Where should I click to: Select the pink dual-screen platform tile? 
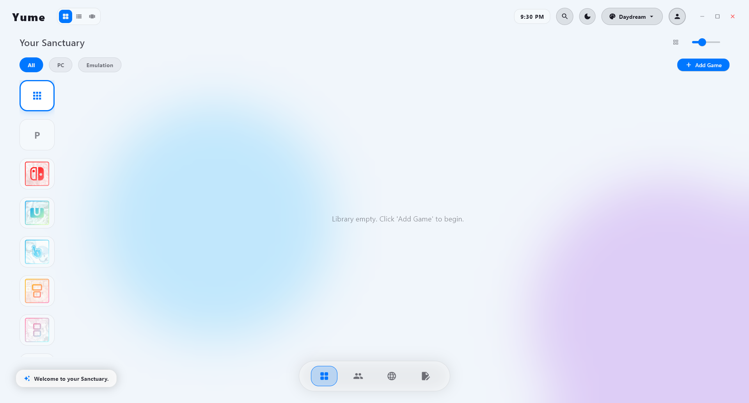(37, 330)
